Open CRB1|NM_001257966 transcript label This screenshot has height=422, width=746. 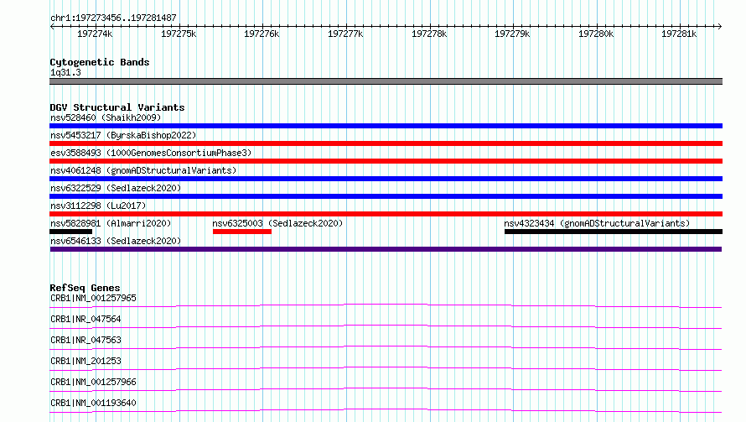point(93,382)
